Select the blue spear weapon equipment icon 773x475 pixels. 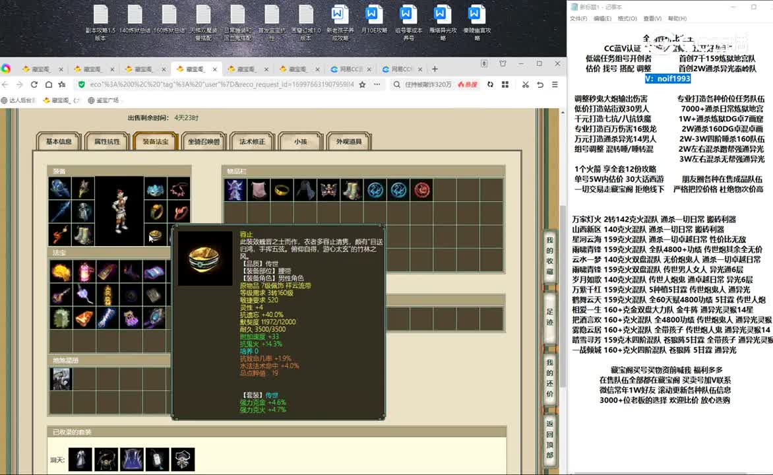click(60, 212)
